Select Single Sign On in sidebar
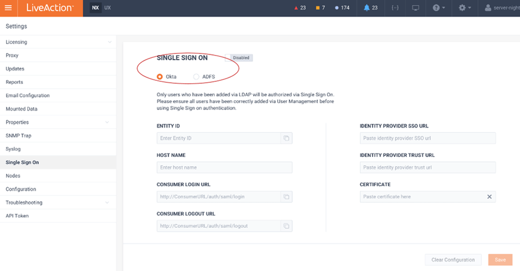 pos(58,163)
